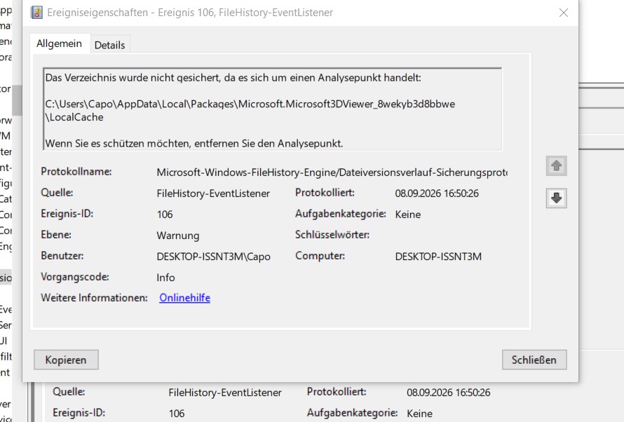
Task: Click the Benutzer value DESKTOP-ISSNT3M\Capo
Action: (x=213, y=257)
